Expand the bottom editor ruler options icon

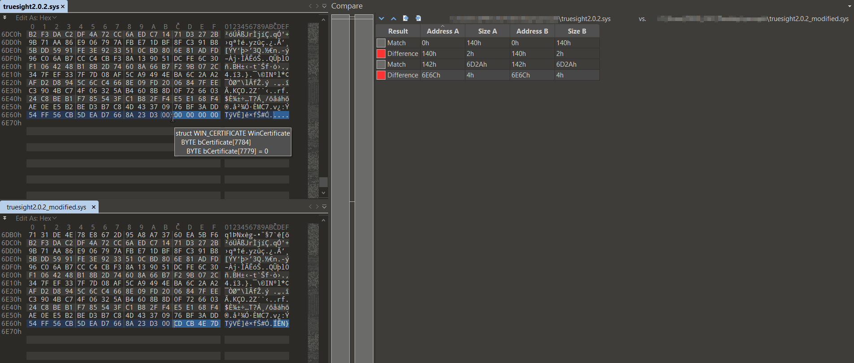4,218
